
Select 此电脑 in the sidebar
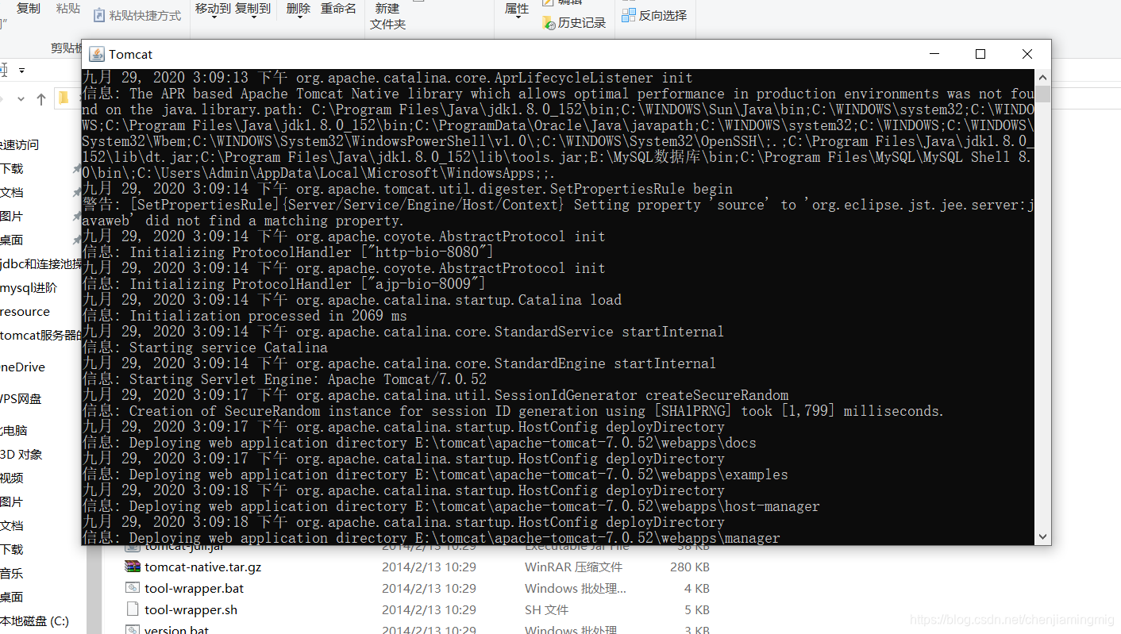pos(14,430)
